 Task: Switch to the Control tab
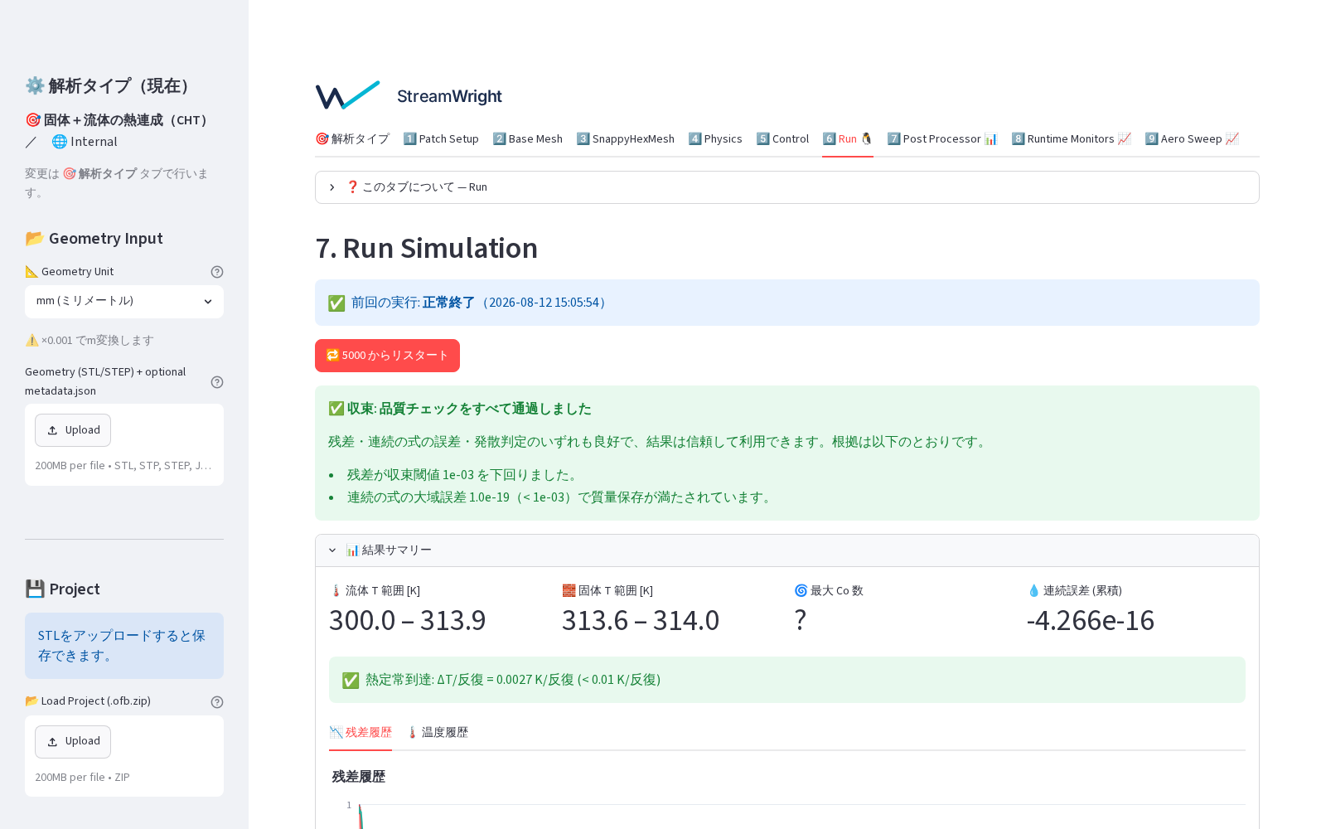coord(782,139)
